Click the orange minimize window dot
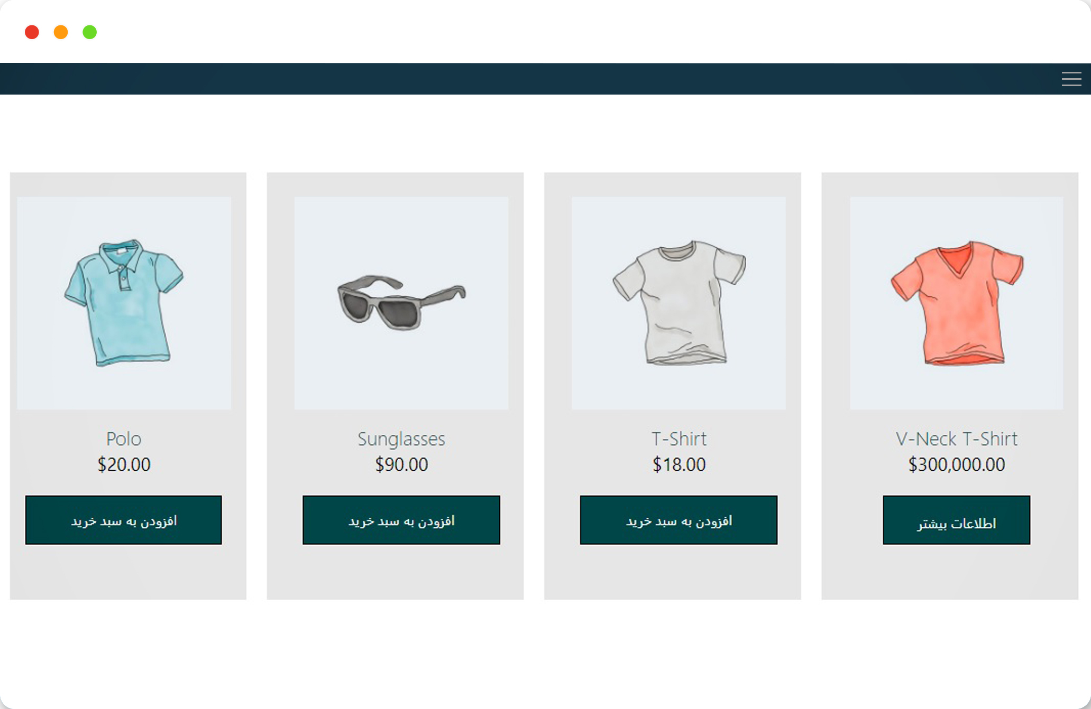The height and width of the screenshot is (709, 1091). (x=61, y=32)
